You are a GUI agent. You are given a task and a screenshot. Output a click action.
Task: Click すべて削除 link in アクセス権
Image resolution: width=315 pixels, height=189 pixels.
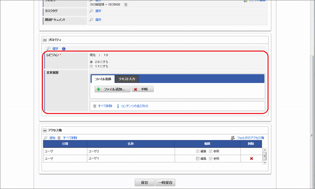pyautogui.click(x=70, y=138)
